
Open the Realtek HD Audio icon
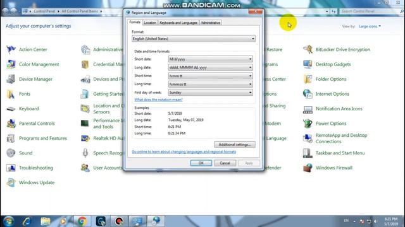click(85, 138)
